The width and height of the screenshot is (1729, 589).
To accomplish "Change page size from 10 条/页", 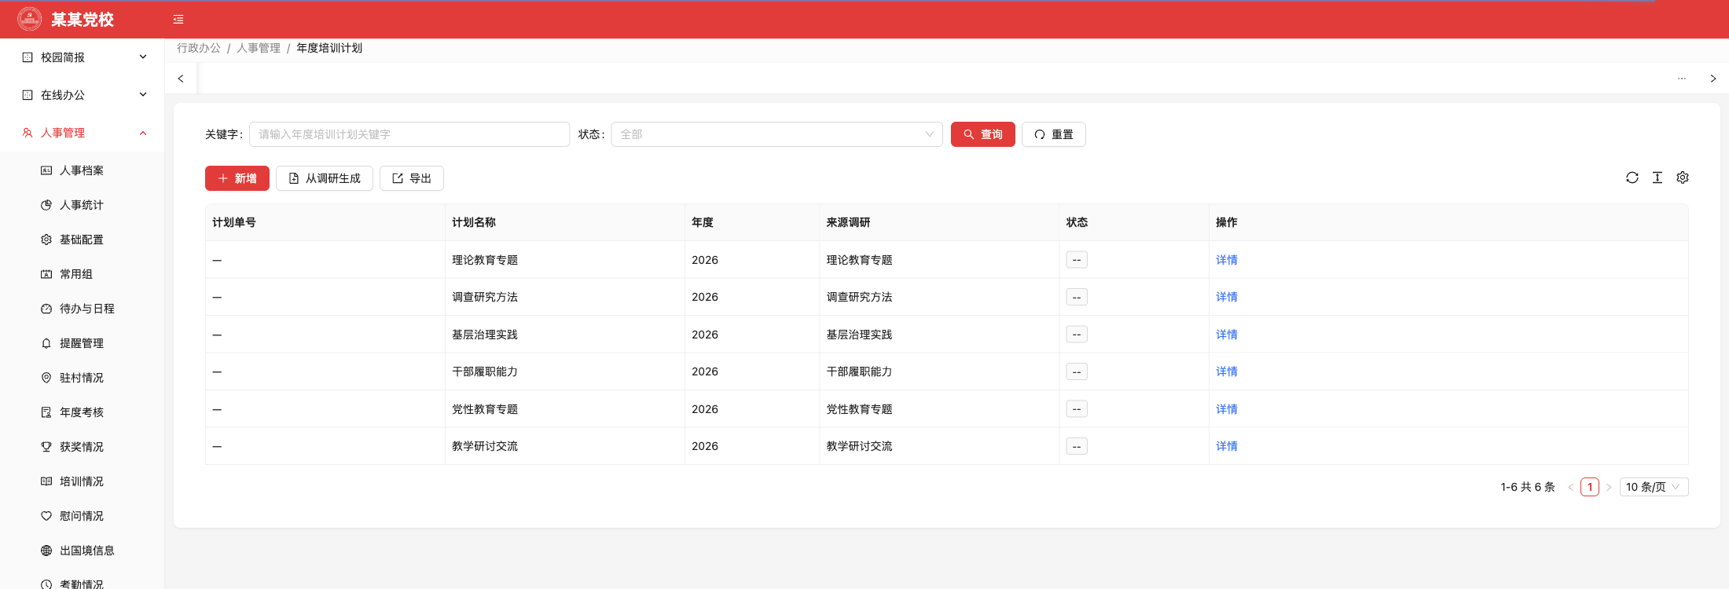I will [x=1654, y=487].
